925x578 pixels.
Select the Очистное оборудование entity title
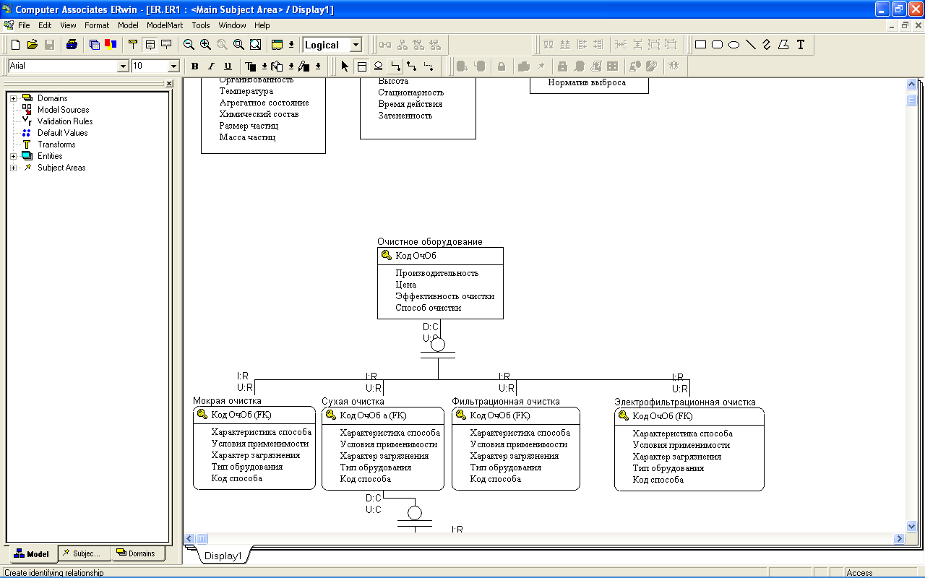430,242
